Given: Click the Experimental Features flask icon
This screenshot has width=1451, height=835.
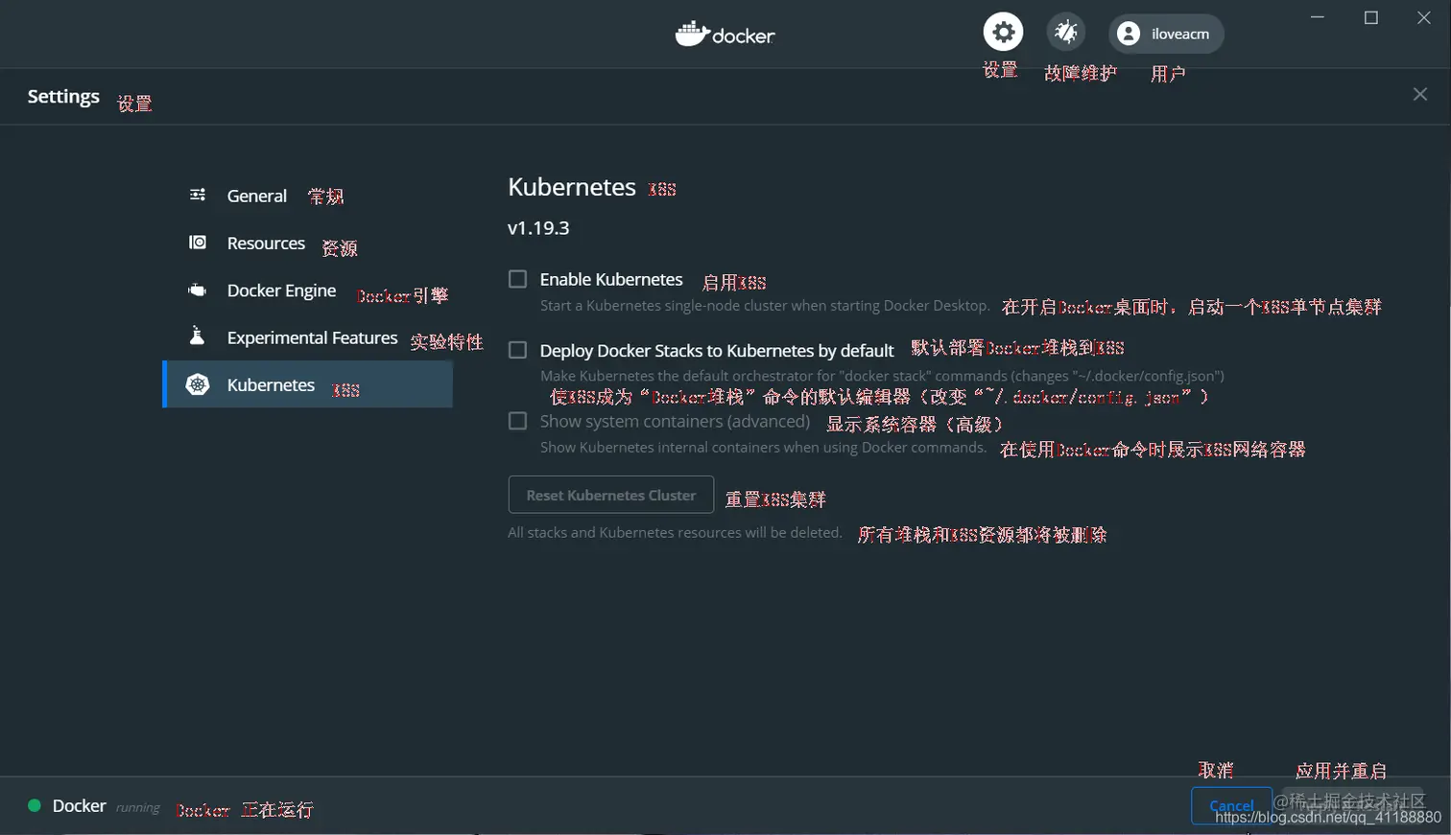Looking at the screenshot, I should coord(197,336).
